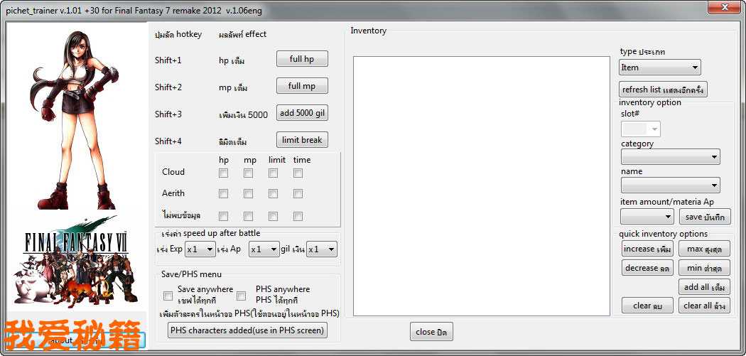Click the add 5000 gil button
Screen dimensions: 746x356
point(302,113)
